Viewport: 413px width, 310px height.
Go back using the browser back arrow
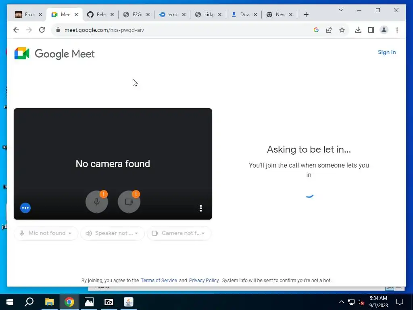pyautogui.click(x=16, y=30)
